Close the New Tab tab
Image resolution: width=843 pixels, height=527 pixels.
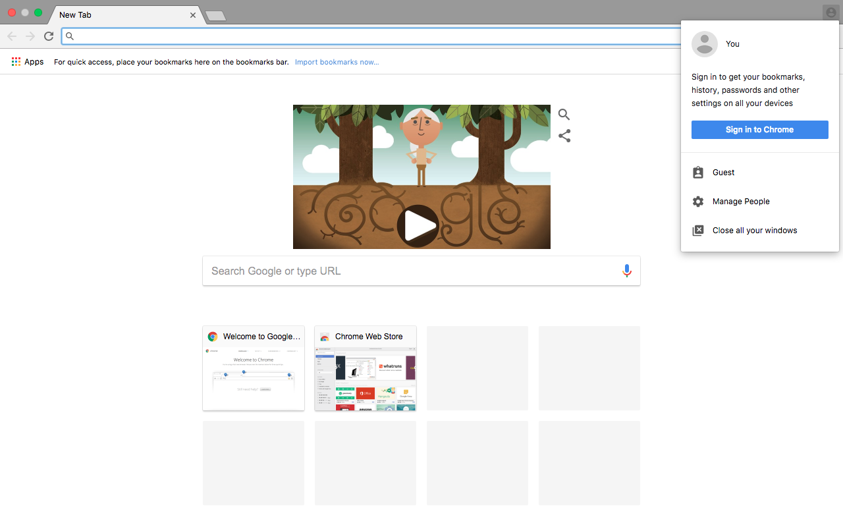coord(193,14)
